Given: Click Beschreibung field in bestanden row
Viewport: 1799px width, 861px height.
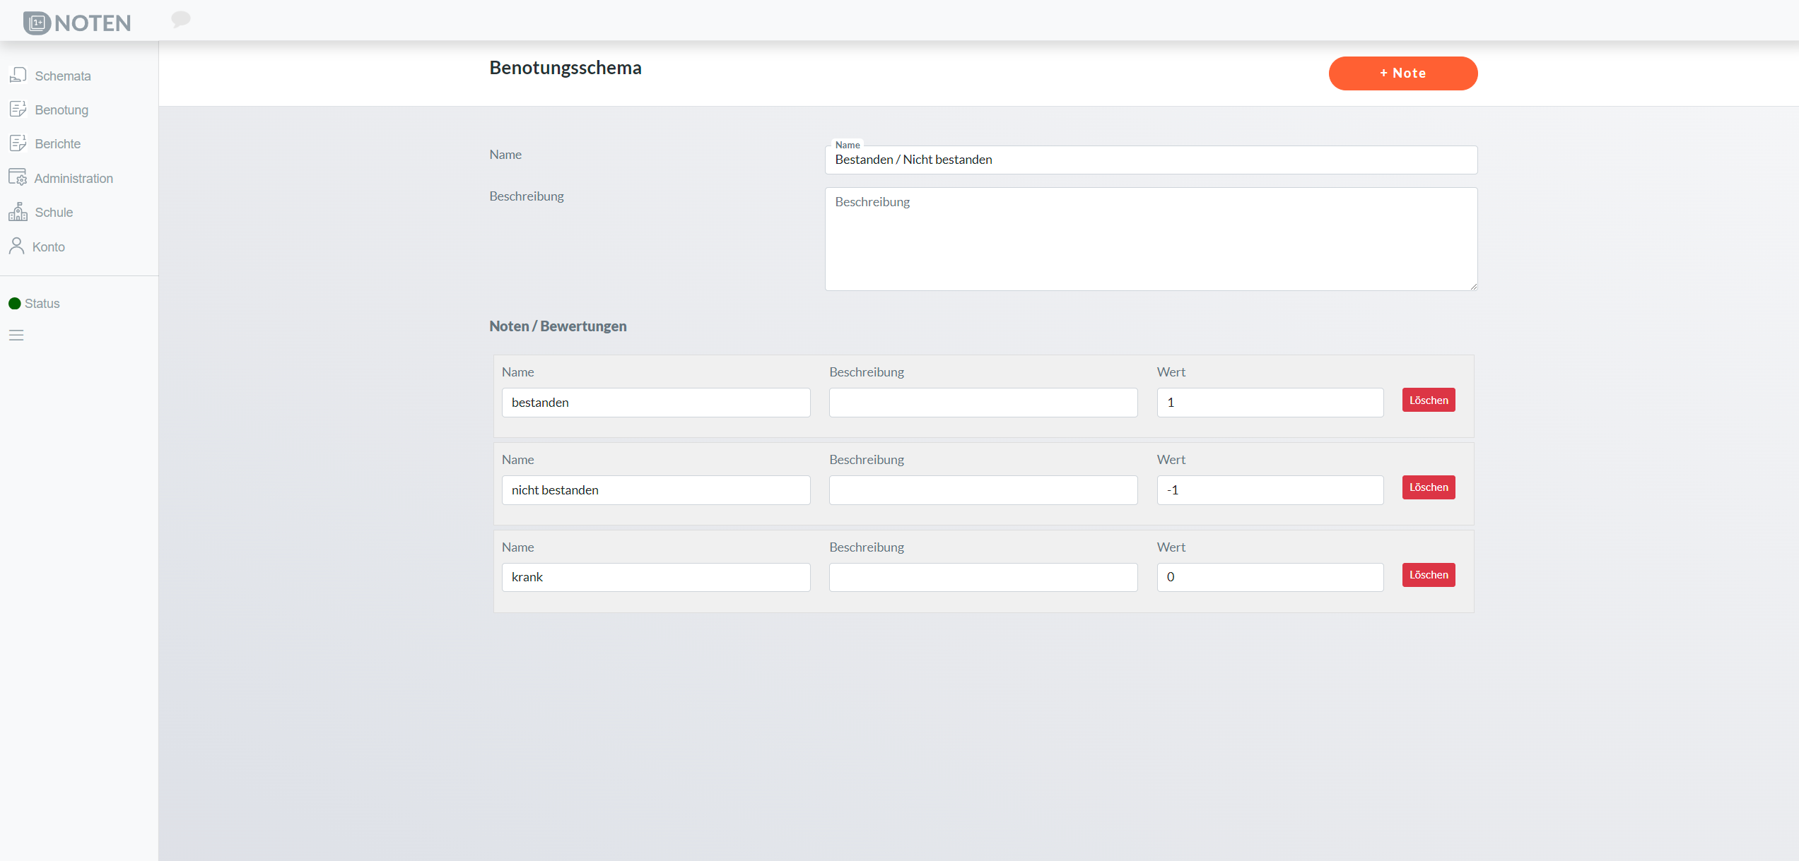Looking at the screenshot, I should coord(983,403).
